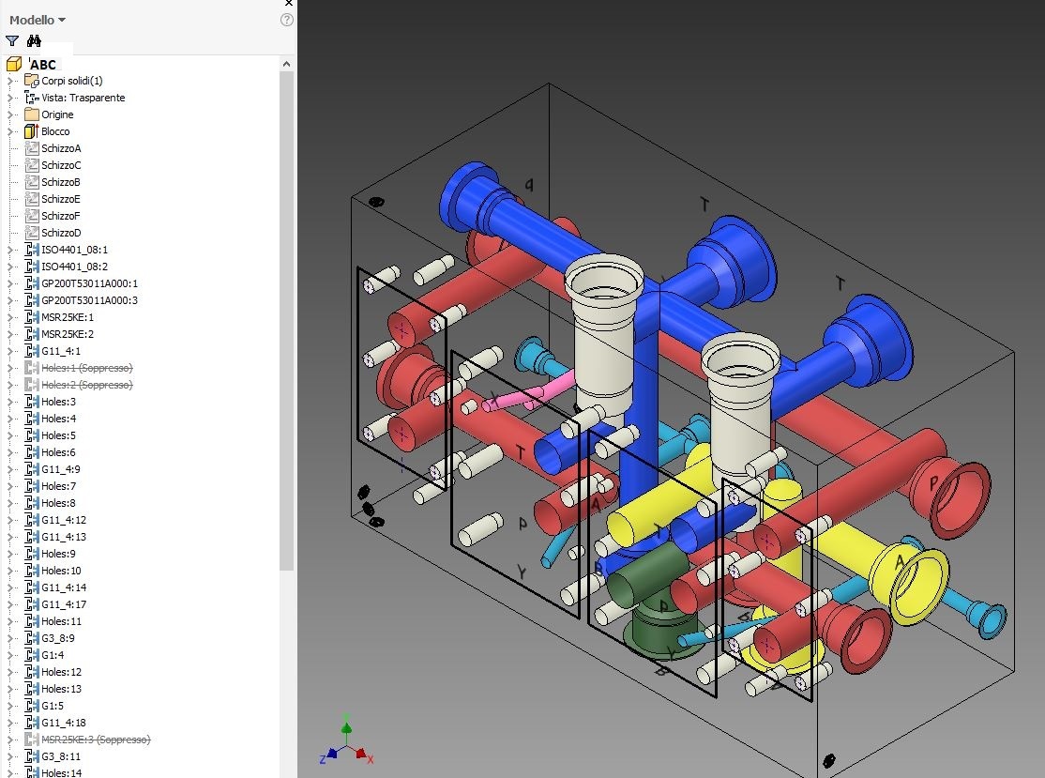Viewport: 1045px width, 778px height.
Task: Open search using the binoculars icon
Action: coord(34,40)
